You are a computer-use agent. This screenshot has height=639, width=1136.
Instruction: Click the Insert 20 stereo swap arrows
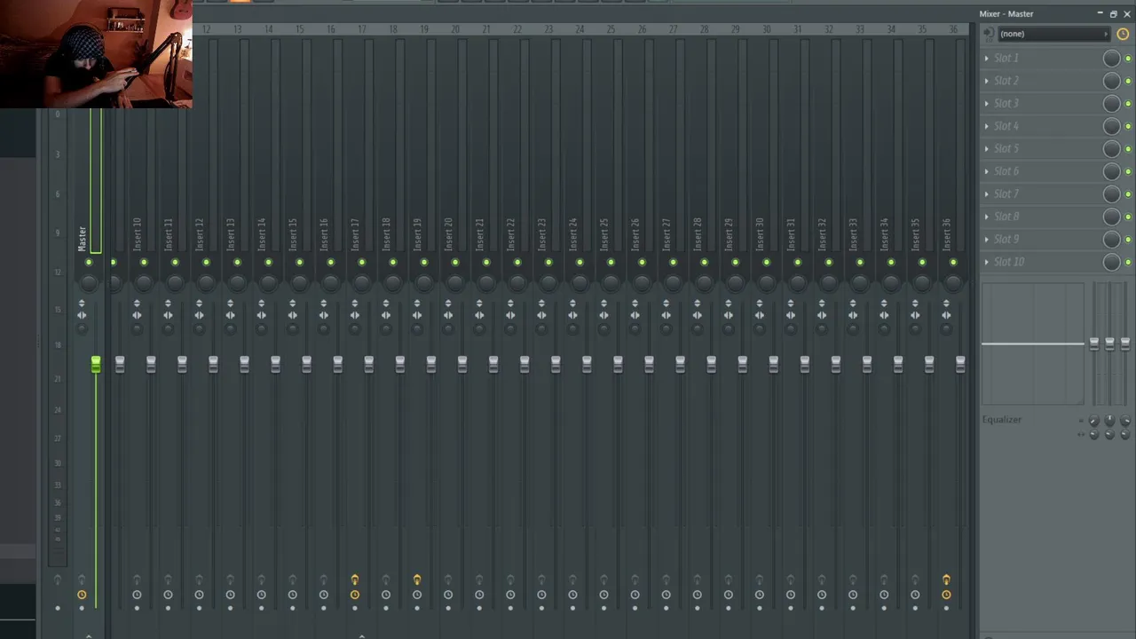point(448,315)
